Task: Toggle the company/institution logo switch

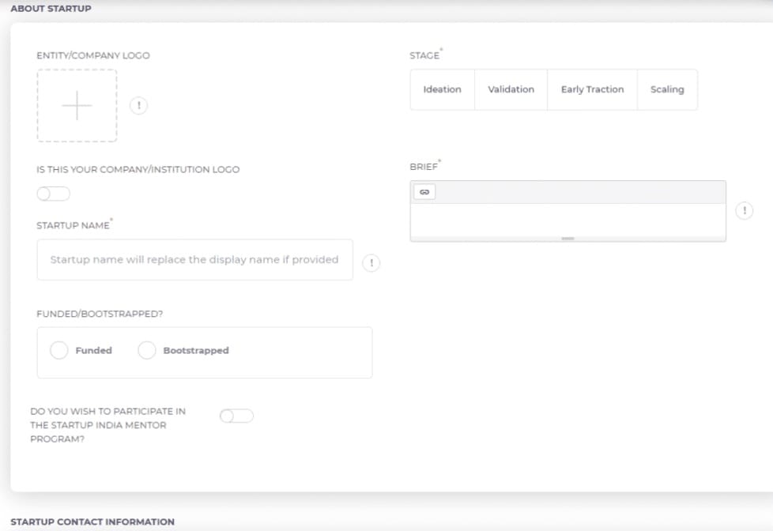Action: click(x=53, y=194)
